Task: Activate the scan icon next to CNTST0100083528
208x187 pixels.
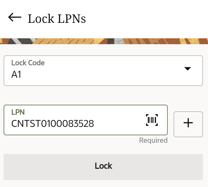Action: click(x=152, y=120)
